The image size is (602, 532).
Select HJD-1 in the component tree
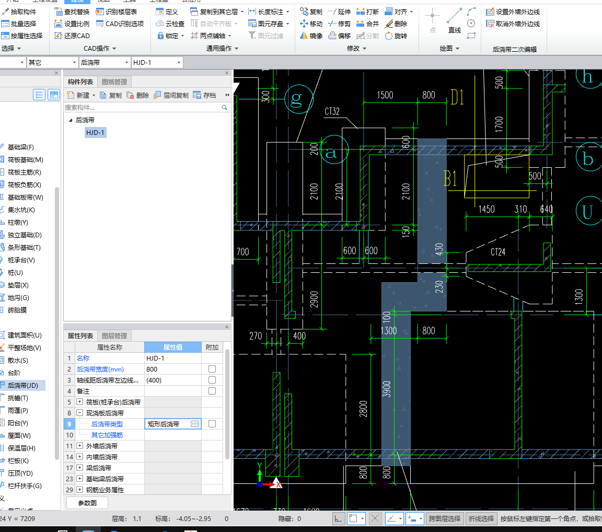tap(95, 132)
